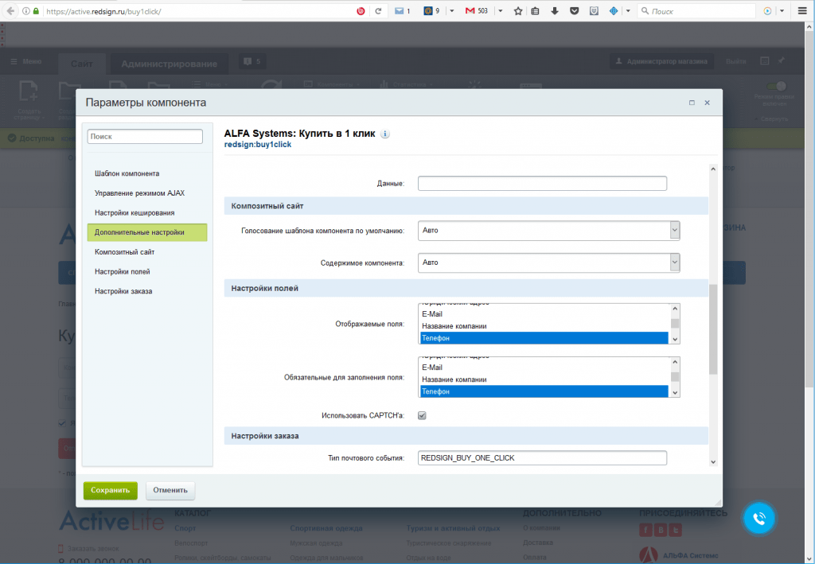Switch to the Сайт tab
Image resolution: width=815 pixels, height=564 pixels.
click(82, 64)
